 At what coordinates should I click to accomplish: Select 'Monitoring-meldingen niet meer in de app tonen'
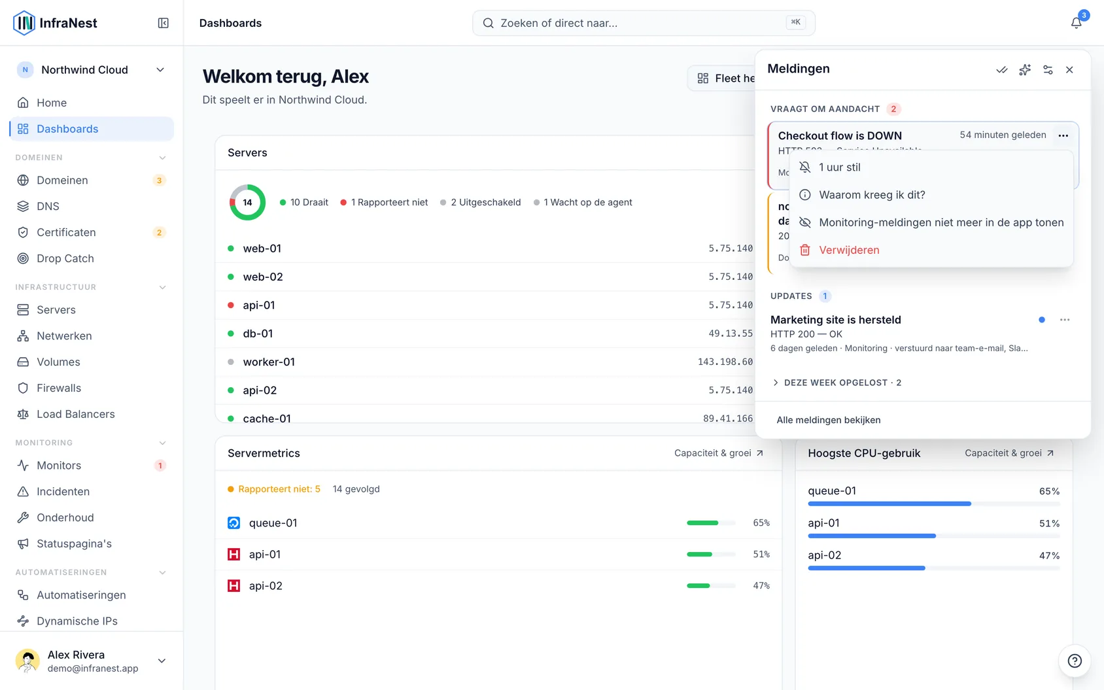tap(931, 222)
